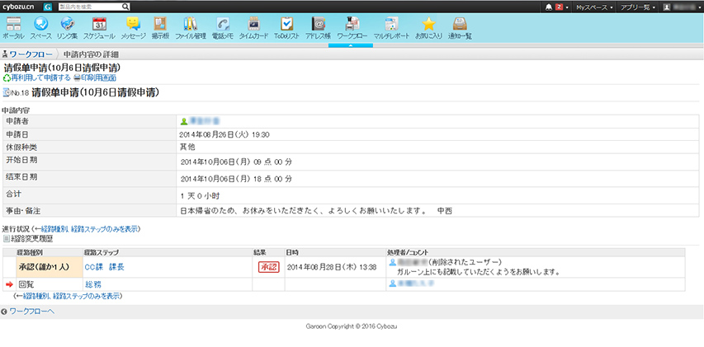Click the comment ガルーン上にも記載していただくよう
The image size is (704, 347).
point(479,272)
